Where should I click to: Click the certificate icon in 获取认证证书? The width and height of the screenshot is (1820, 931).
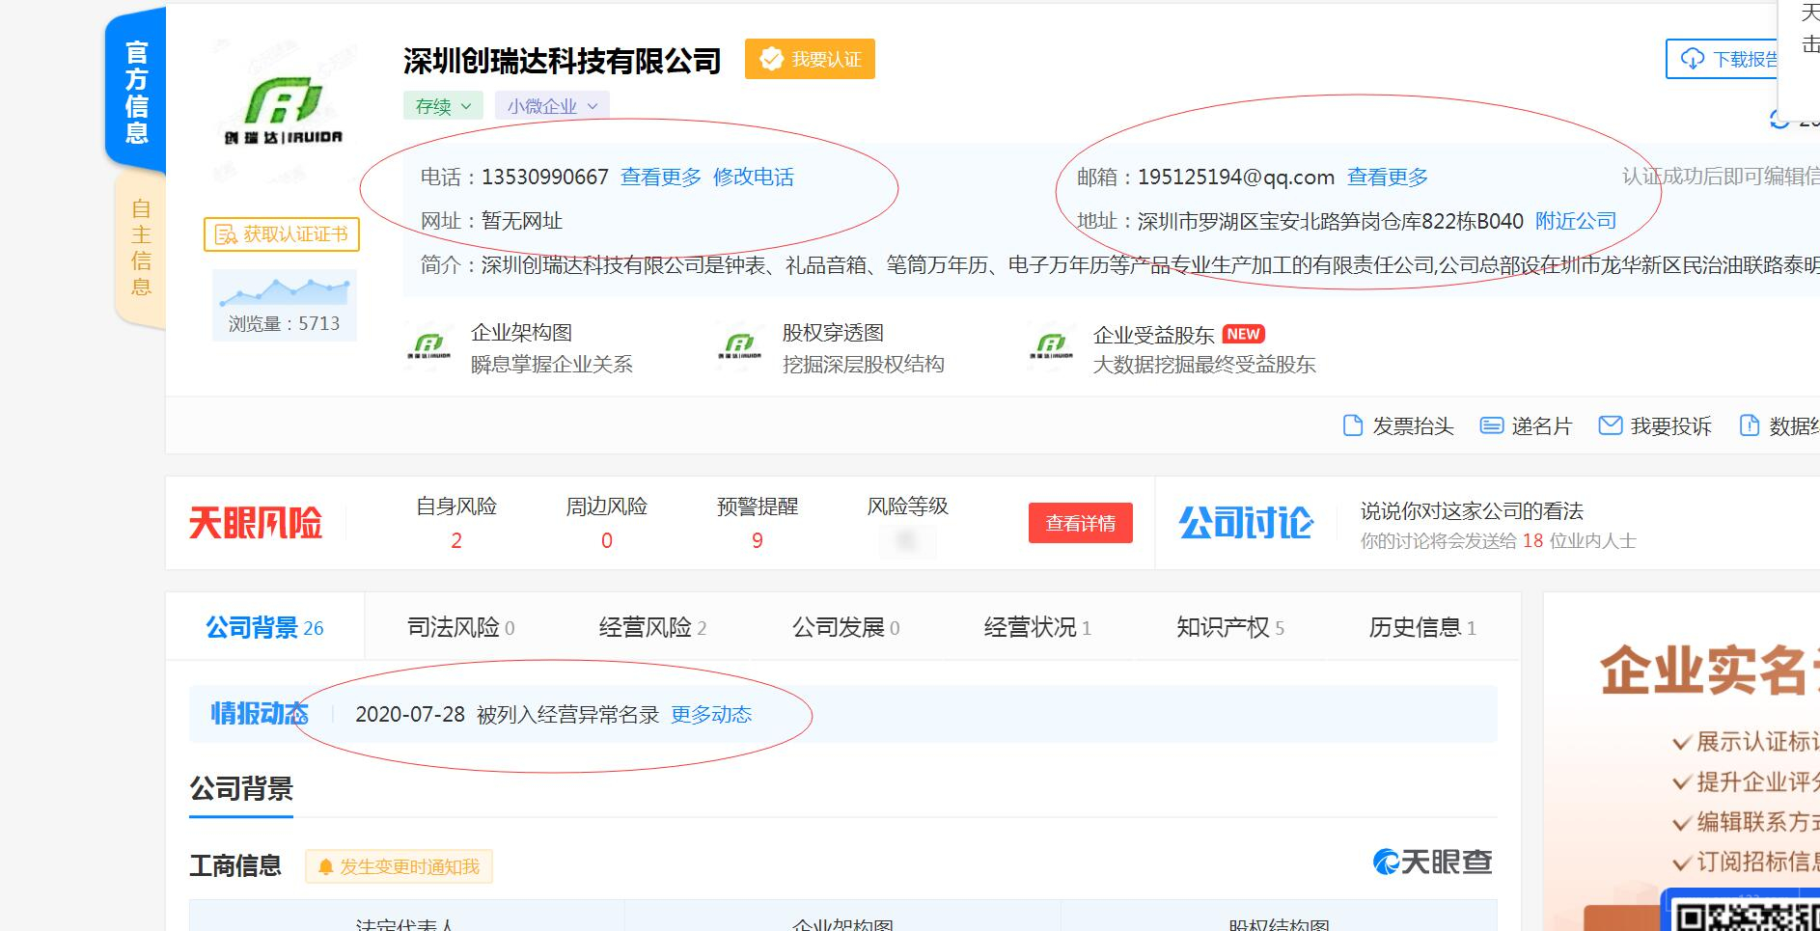pos(225,234)
